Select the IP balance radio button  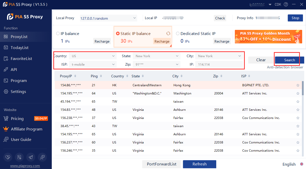(x=58, y=33)
